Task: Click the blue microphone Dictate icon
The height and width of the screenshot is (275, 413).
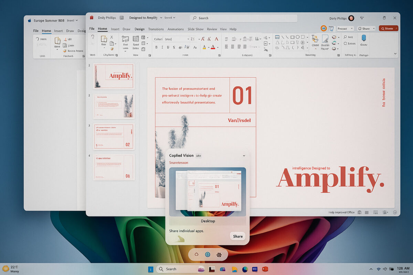Action: [x=363, y=38]
